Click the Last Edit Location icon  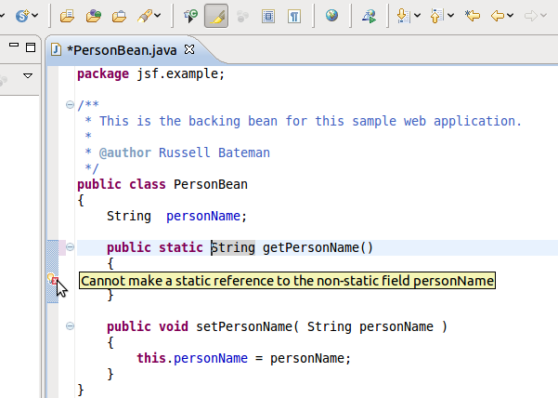tap(473, 16)
